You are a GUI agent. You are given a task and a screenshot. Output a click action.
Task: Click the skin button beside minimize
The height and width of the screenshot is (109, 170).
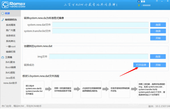[157, 1]
